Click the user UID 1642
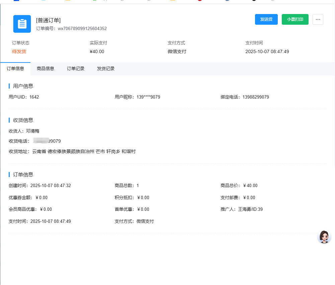Screen dimensions: 335x285 34,97
